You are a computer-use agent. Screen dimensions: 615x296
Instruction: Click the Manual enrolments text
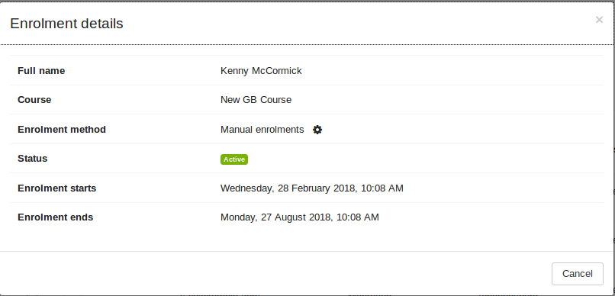tap(262, 130)
